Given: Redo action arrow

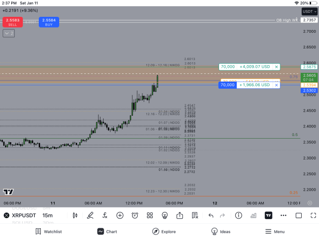Looking at the screenshot, I should point(222,216).
